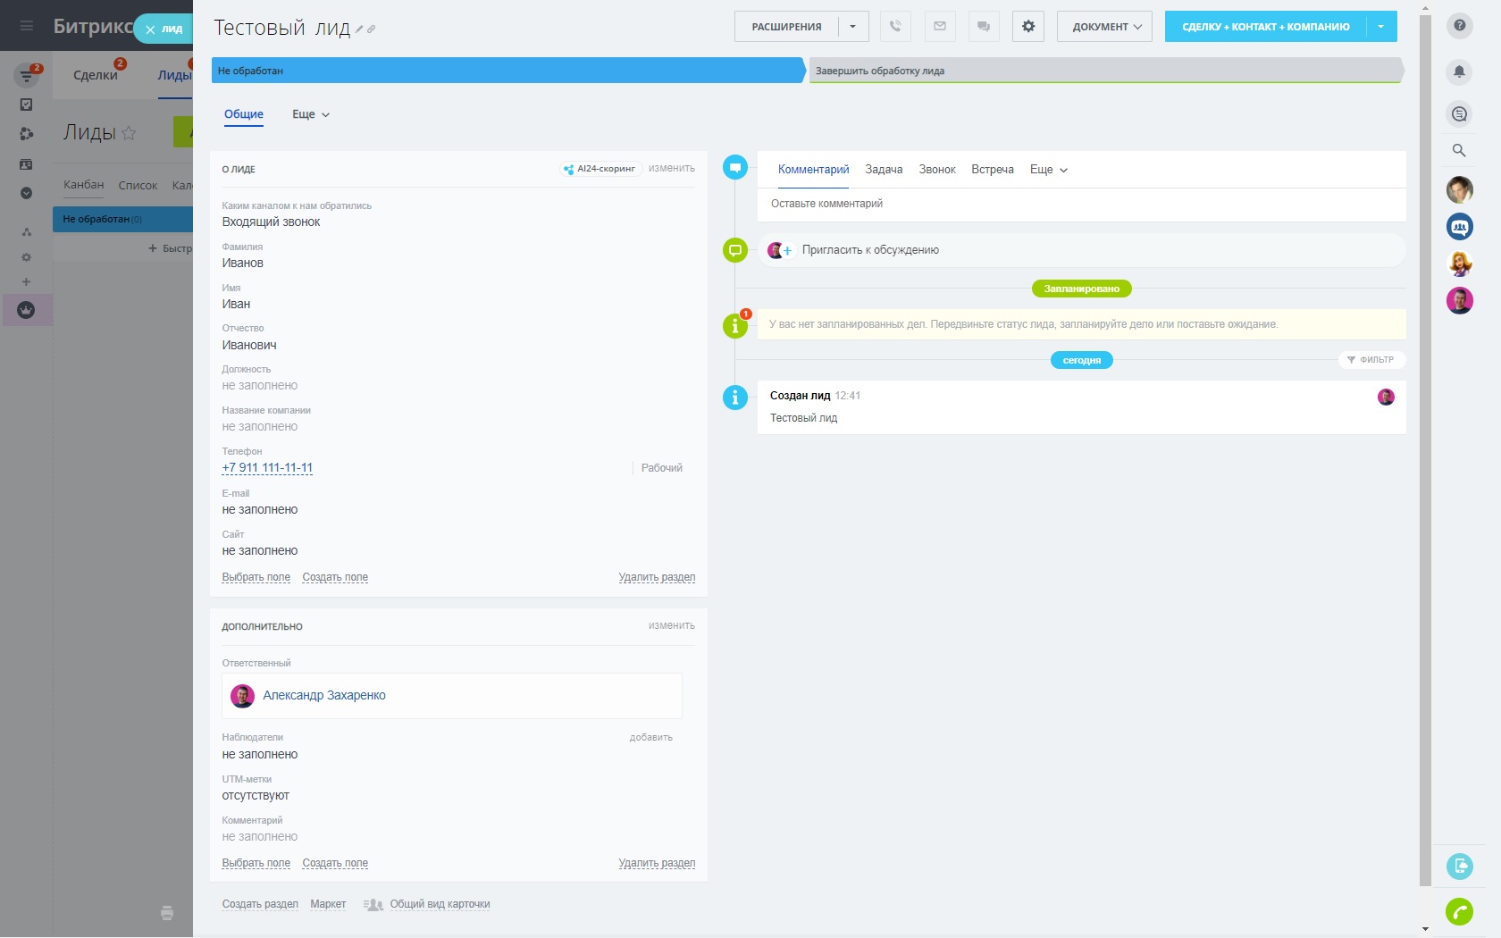Open the РАСШИРЕНИЯ dropdown arrow
Viewport: 1501px width, 938px height.
853,27
